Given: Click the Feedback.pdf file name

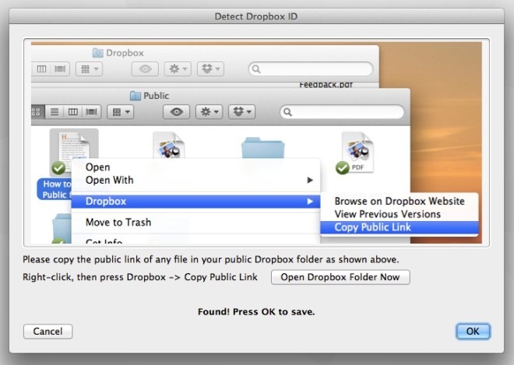Looking at the screenshot, I should (x=326, y=85).
